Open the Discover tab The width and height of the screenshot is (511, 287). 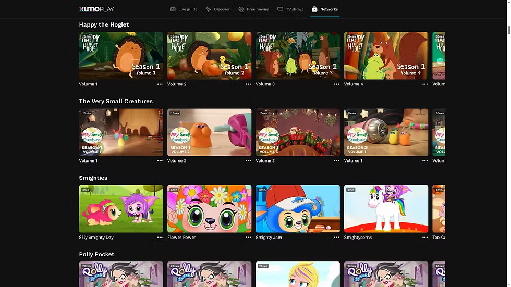click(x=218, y=9)
